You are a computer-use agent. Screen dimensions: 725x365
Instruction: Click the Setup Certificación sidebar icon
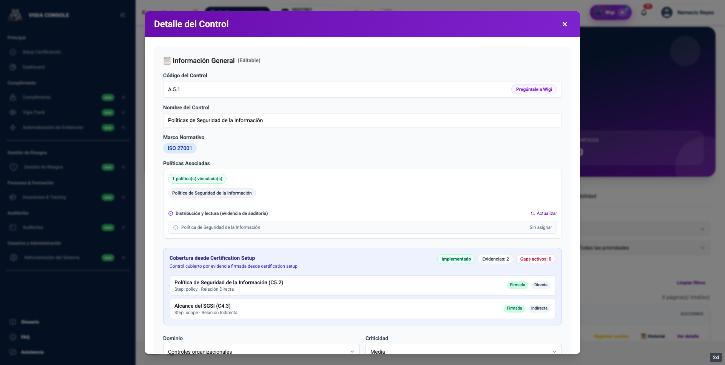(13, 52)
